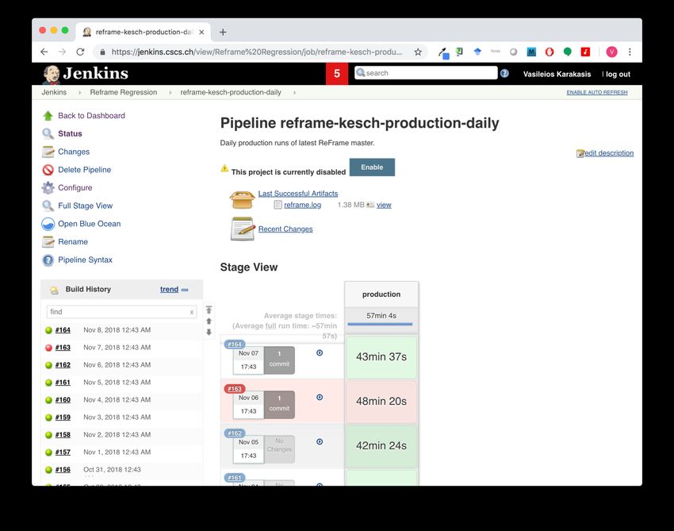
Task: Click the scroll-to-top arrow in build history
Action: (x=209, y=310)
